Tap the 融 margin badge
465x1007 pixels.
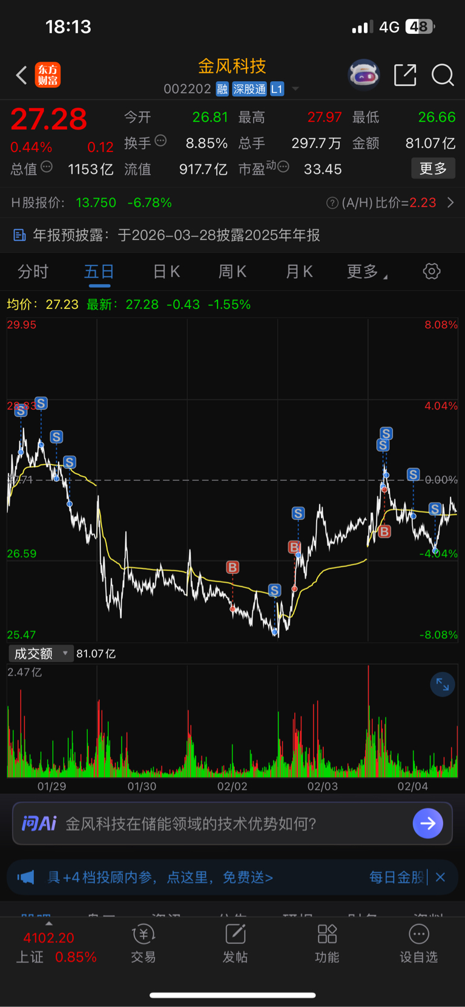[222, 89]
